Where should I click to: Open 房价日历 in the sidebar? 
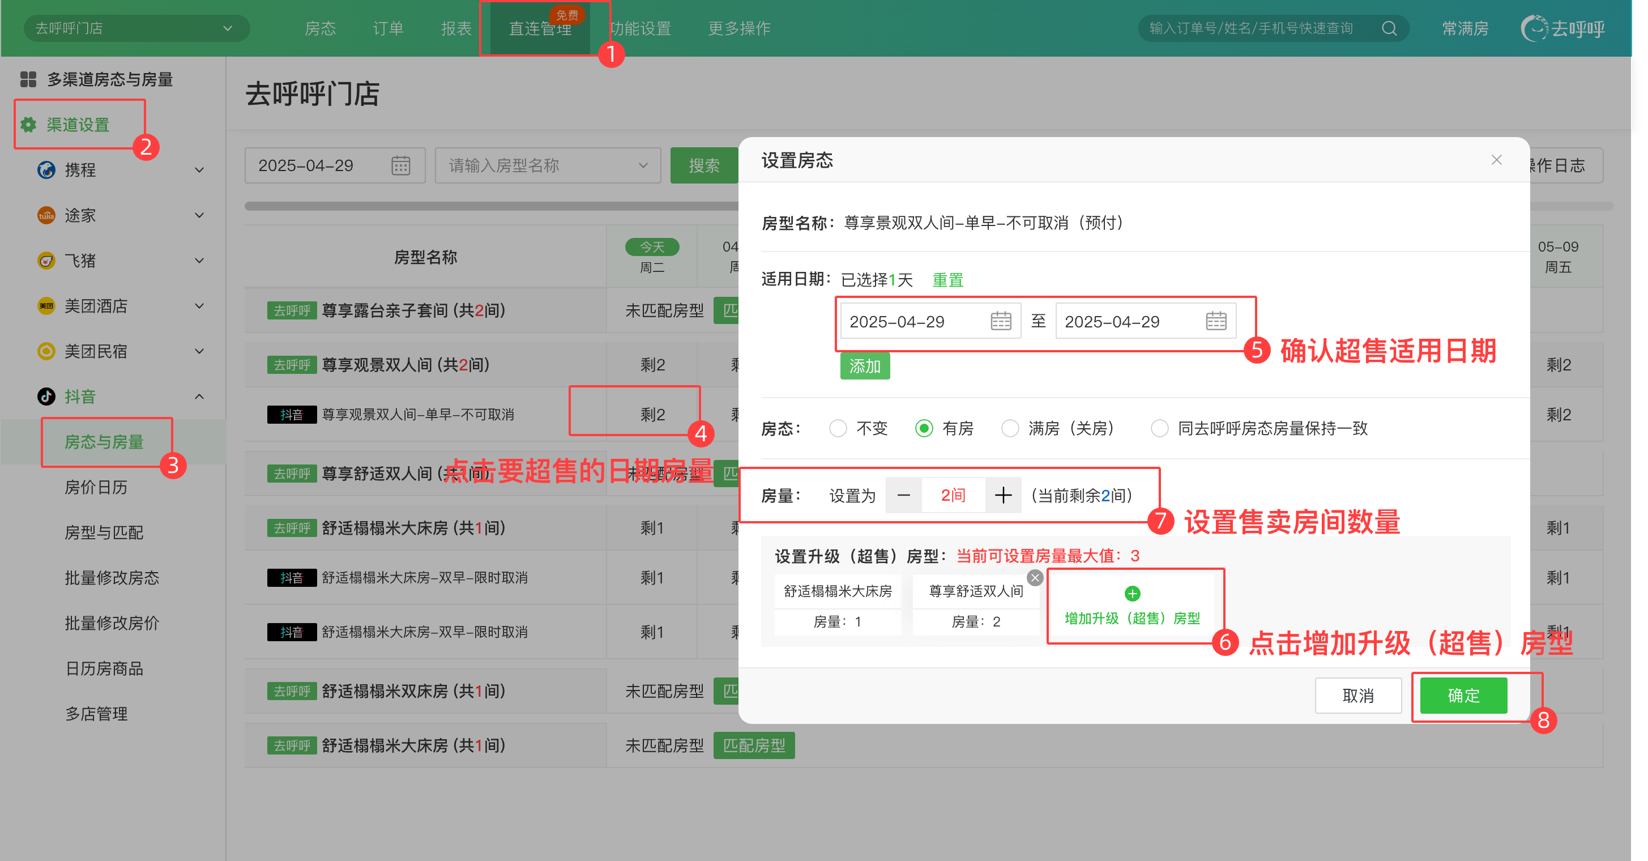96,488
